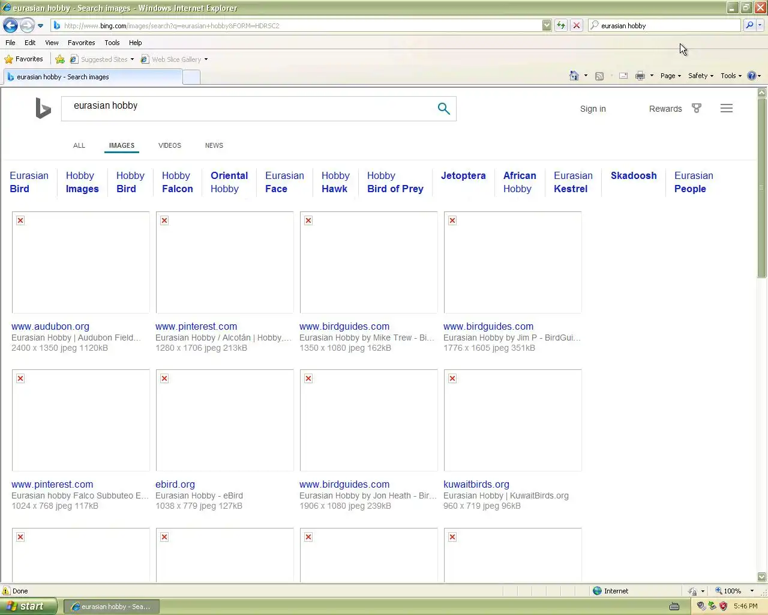768x615 pixels.
Task: Go back with the browser Back arrow
Action: coord(10,25)
